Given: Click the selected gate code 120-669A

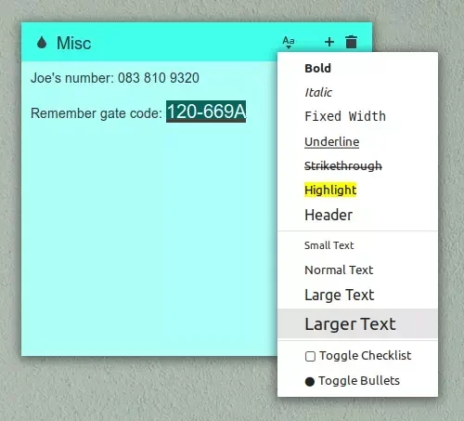Looking at the screenshot, I should (x=206, y=112).
